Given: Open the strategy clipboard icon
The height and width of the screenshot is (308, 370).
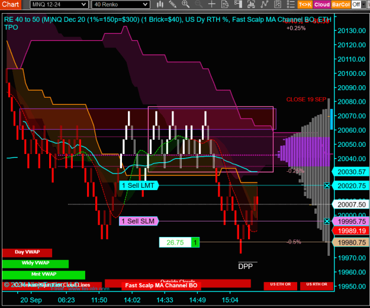Looking at the screenshot, I should coord(278,4).
